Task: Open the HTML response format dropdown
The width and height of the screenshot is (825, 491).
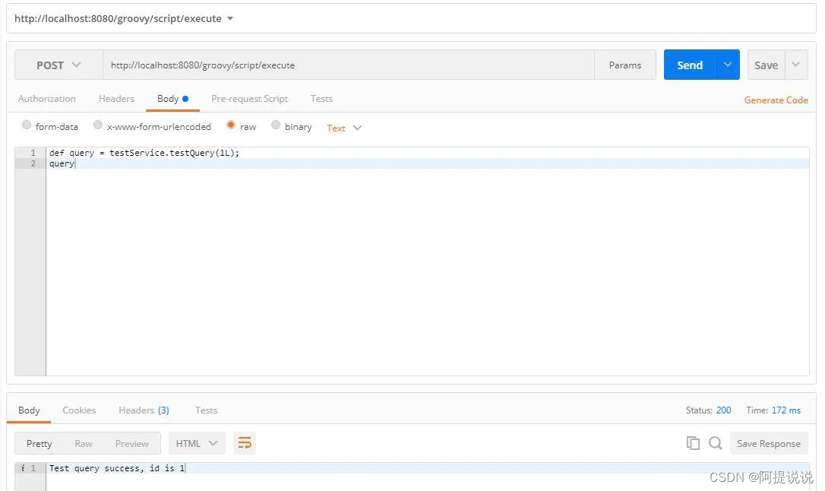Action: coord(196,443)
